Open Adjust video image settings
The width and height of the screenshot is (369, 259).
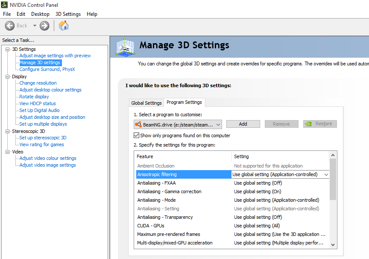coord(47,165)
